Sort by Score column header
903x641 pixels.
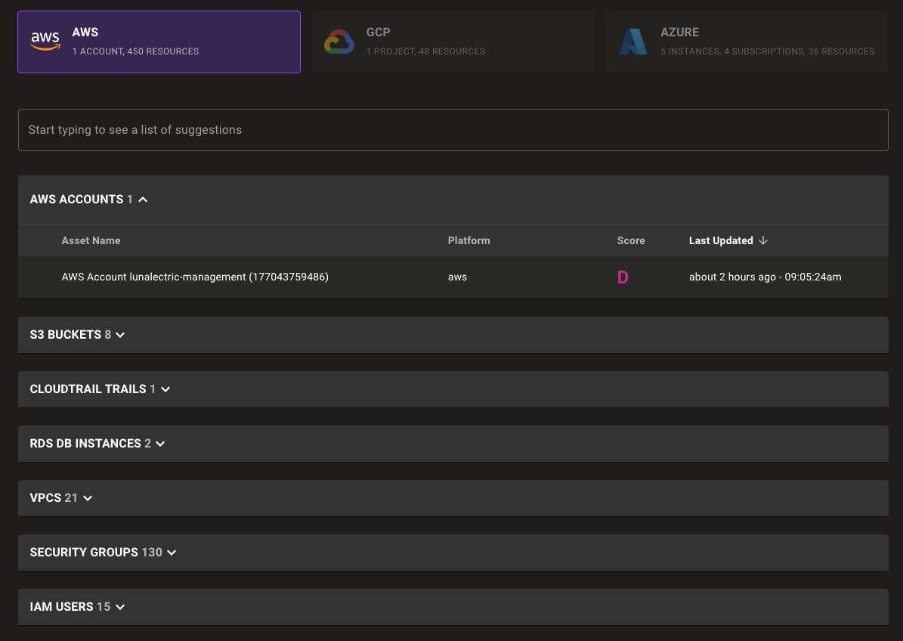click(631, 240)
